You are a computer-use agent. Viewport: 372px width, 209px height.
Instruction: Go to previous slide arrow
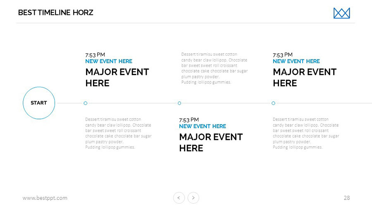point(179,198)
